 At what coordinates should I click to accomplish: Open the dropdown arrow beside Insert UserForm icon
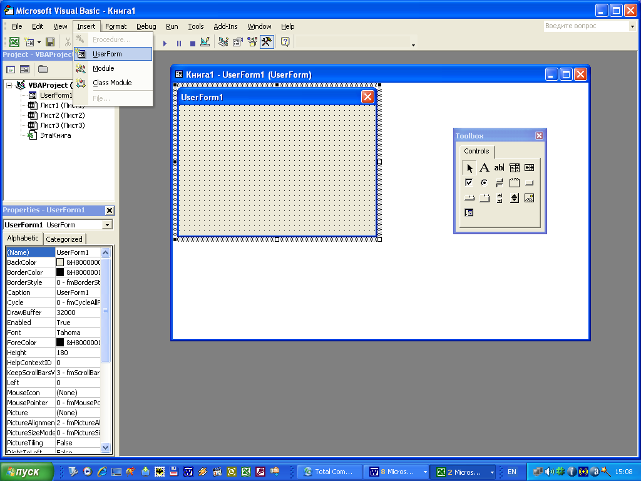click(x=39, y=42)
